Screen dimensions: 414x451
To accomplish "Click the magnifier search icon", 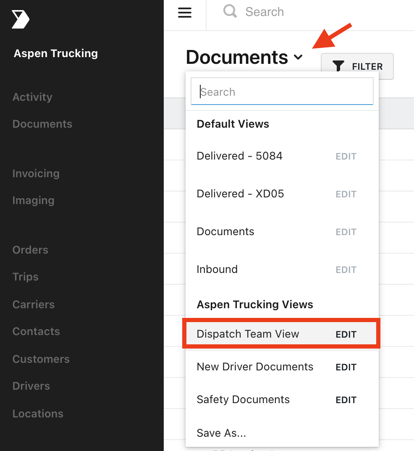I will 230,11.
